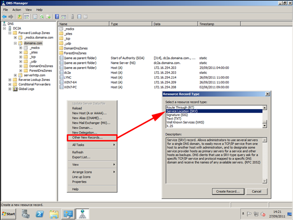Collapse Forward Lookup Zones node
The image size is (293, 220).
pyautogui.click(x=10, y=33)
